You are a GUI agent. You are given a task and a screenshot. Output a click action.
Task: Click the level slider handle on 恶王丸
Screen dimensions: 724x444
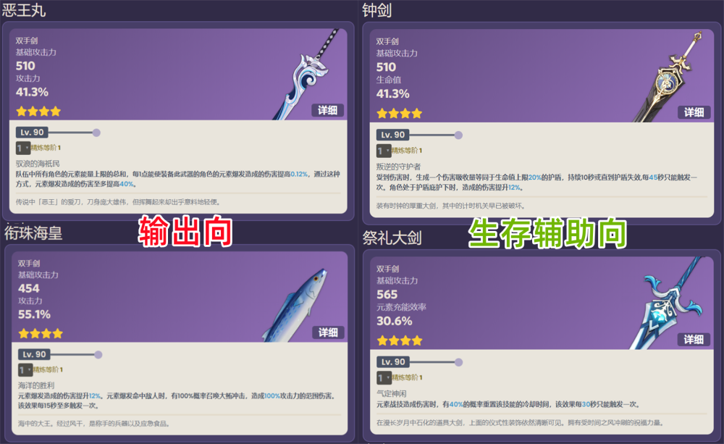coord(96,133)
